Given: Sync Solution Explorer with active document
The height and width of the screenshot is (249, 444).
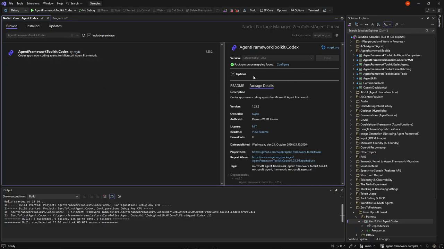Looking at the screenshot, I should [x=366, y=25].
